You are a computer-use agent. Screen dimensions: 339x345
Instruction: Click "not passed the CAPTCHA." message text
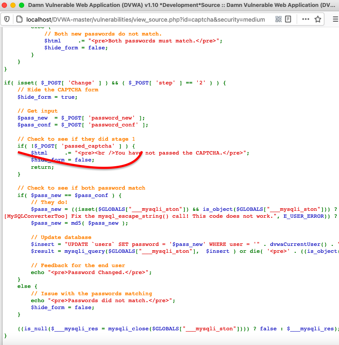click(184, 153)
